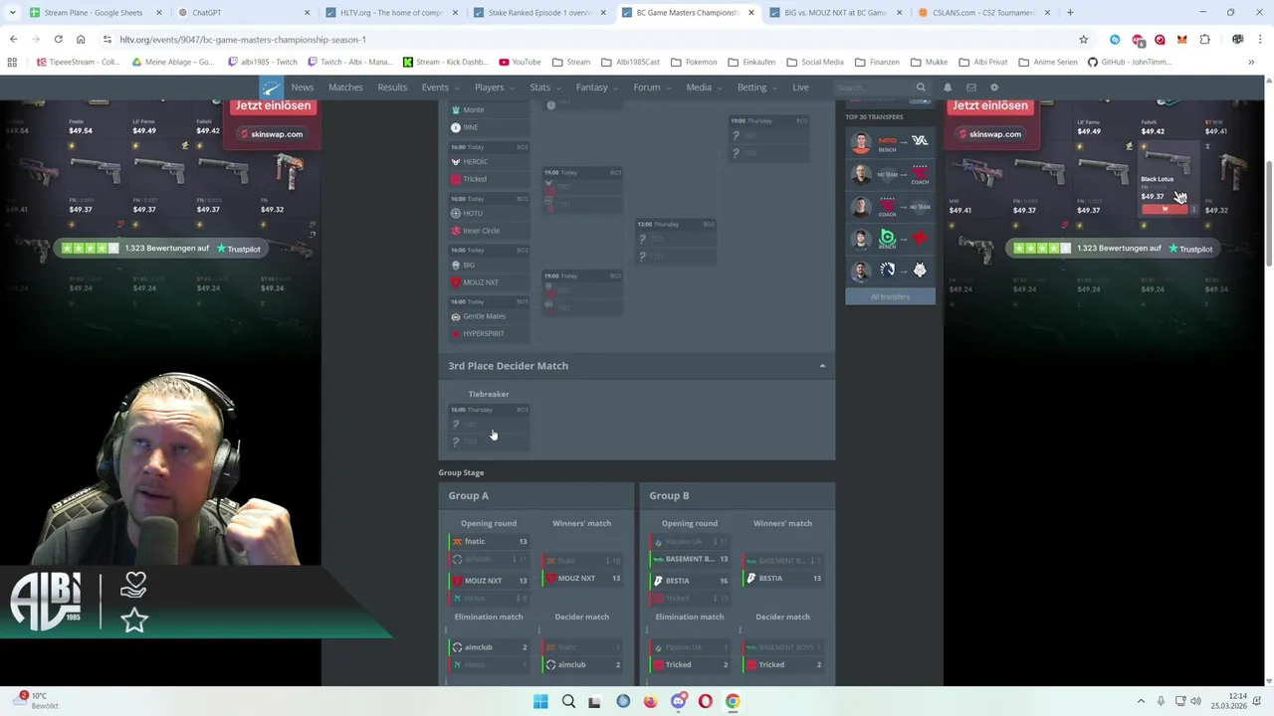Select Gentle Mates in the bracket
The image size is (1274, 716).
point(489,316)
